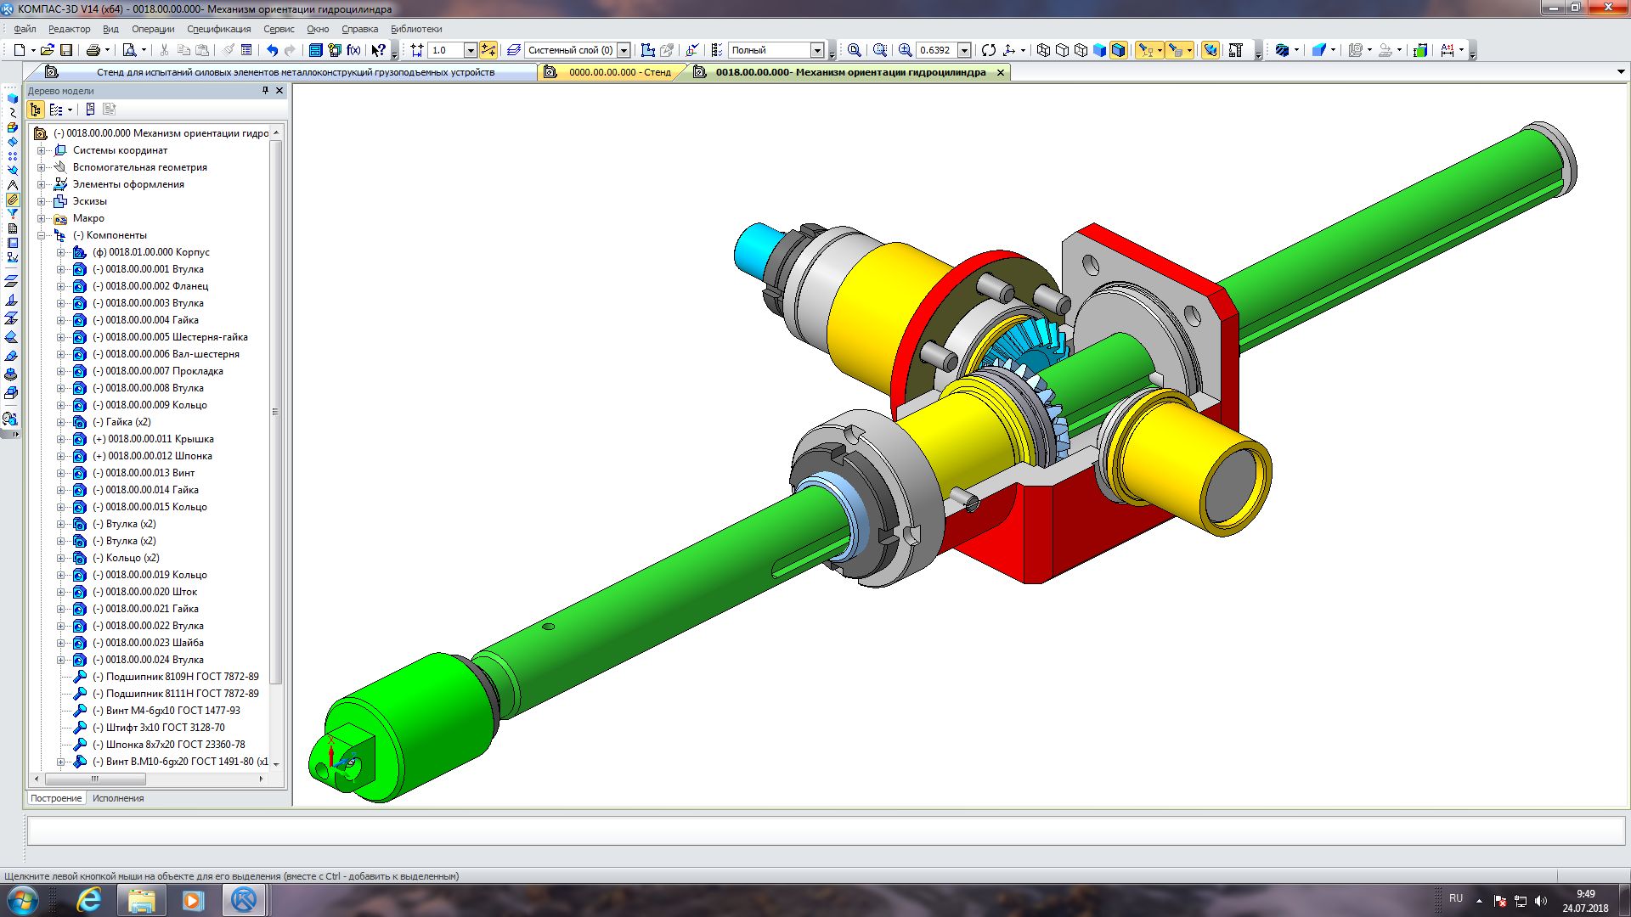Click the context help cursor icon
1631x917 pixels.
pos(379,50)
